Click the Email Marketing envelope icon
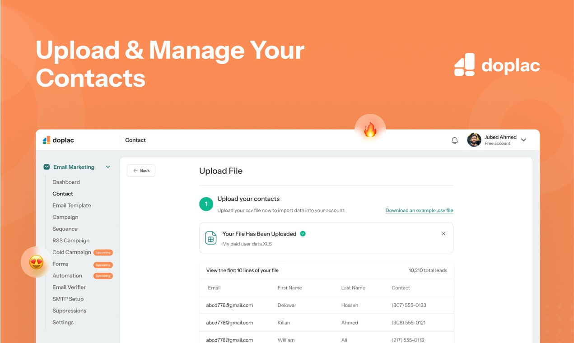This screenshot has width=574, height=343. pos(47,167)
